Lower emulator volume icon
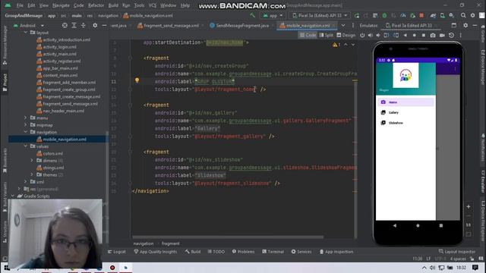Viewport: 486px width, 273px height. coord(378,36)
